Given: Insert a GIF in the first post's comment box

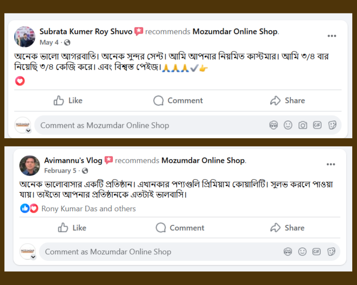Looking at the screenshot, I should click(317, 125).
